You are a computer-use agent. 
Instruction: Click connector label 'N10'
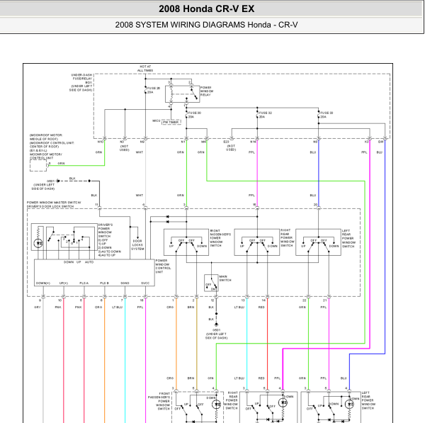click(x=101, y=142)
